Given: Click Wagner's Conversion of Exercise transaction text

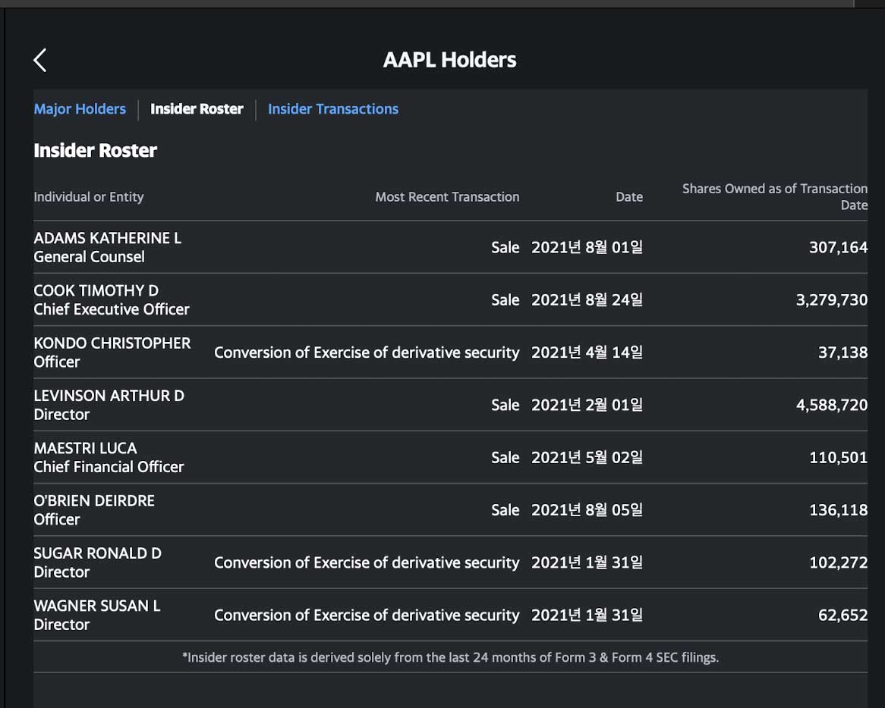Looking at the screenshot, I should 367,615.
